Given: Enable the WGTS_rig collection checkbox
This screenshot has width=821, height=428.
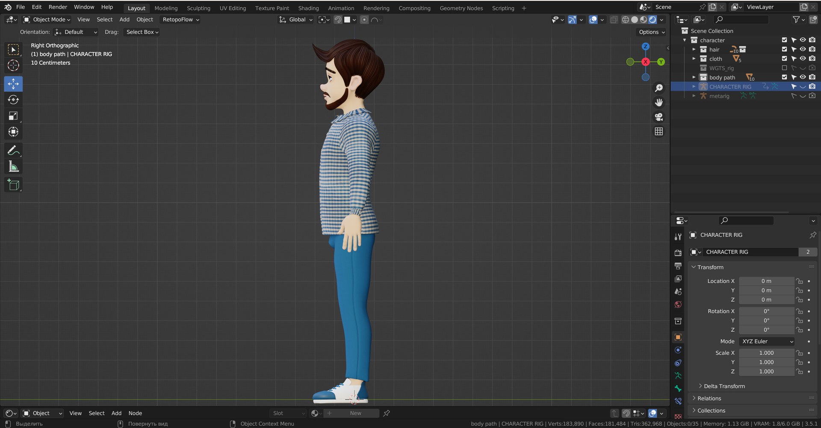Looking at the screenshot, I should [784, 68].
